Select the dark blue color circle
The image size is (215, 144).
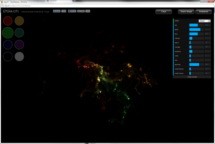(8, 44)
